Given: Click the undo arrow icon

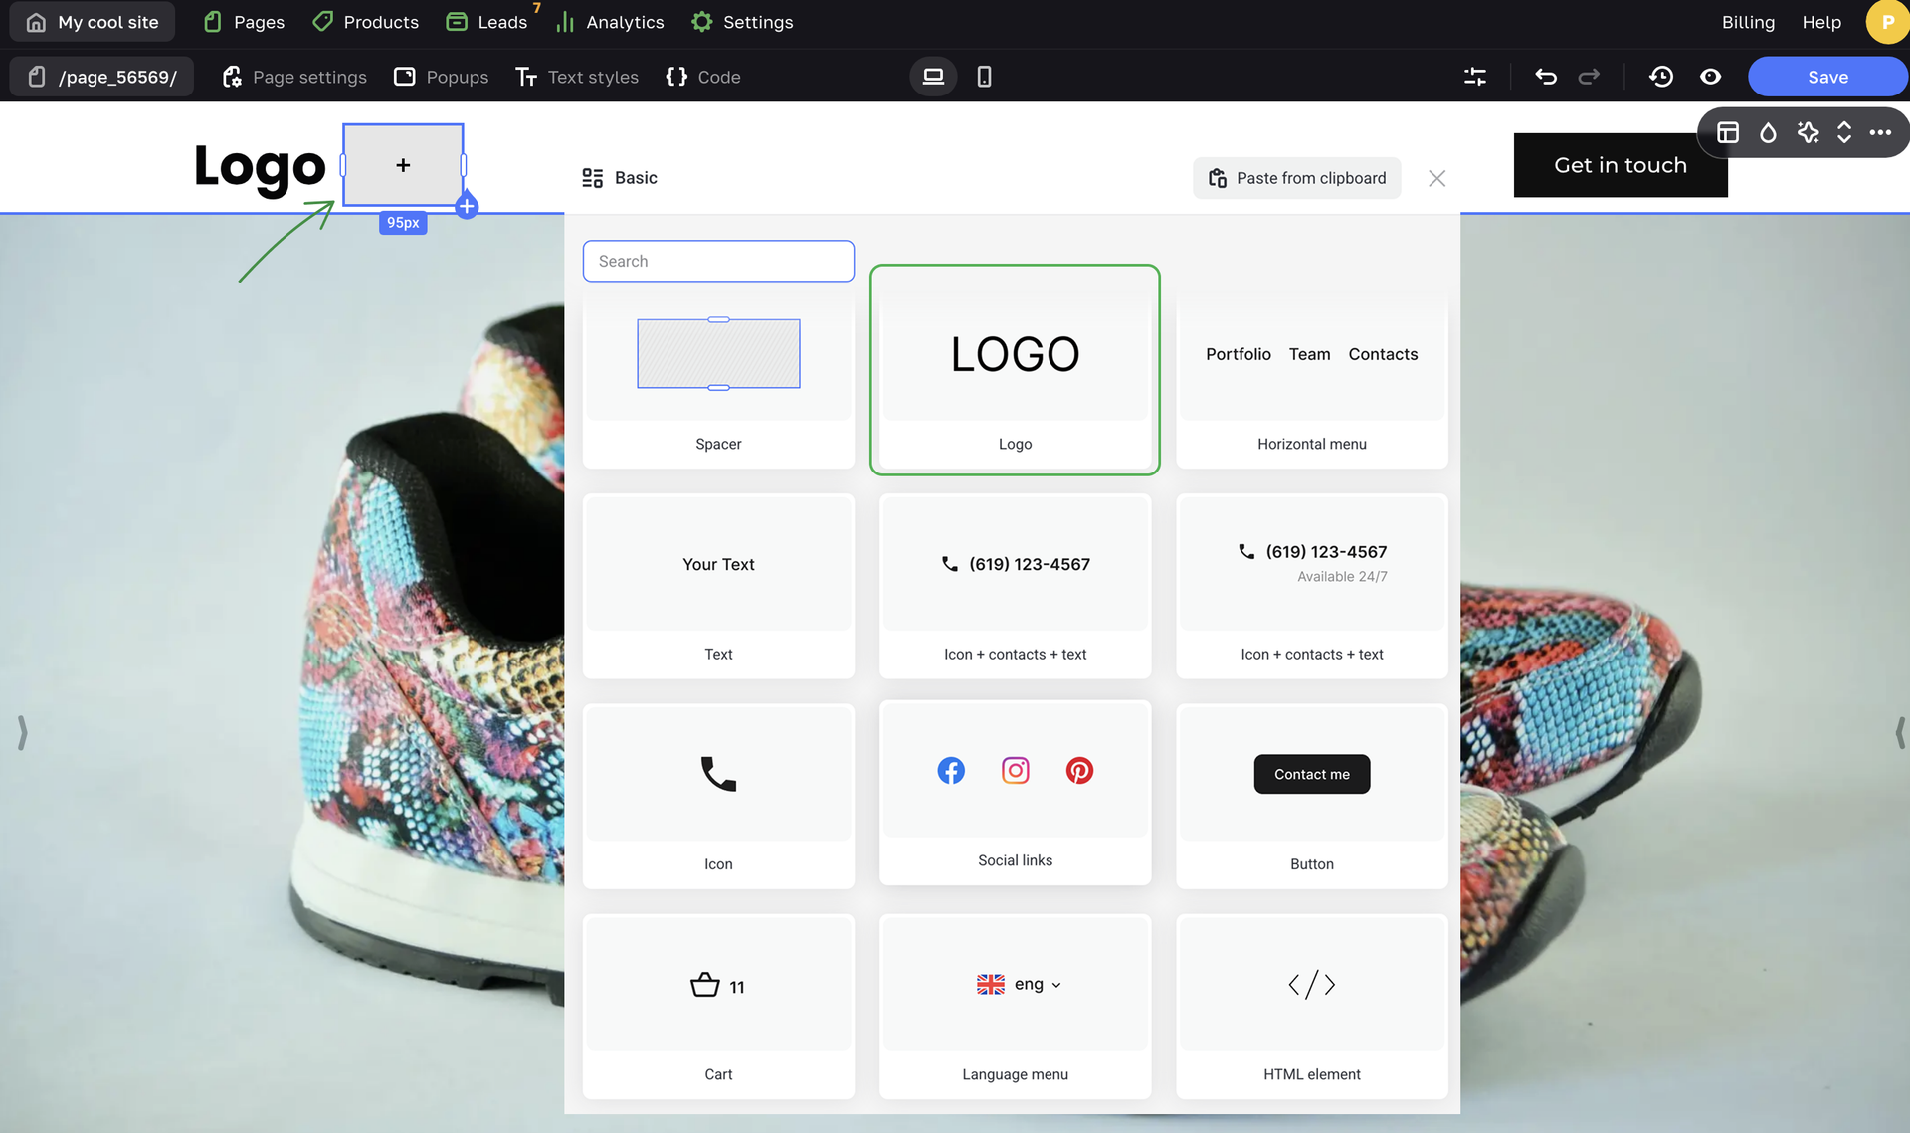Looking at the screenshot, I should pyautogui.click(x=1545, y=77).
